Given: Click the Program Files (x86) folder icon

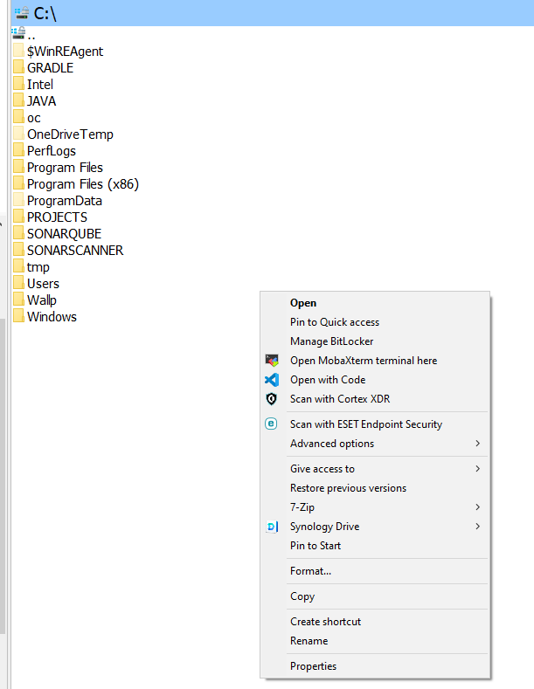Looking at the screenshot, I should tap(18, 183).
